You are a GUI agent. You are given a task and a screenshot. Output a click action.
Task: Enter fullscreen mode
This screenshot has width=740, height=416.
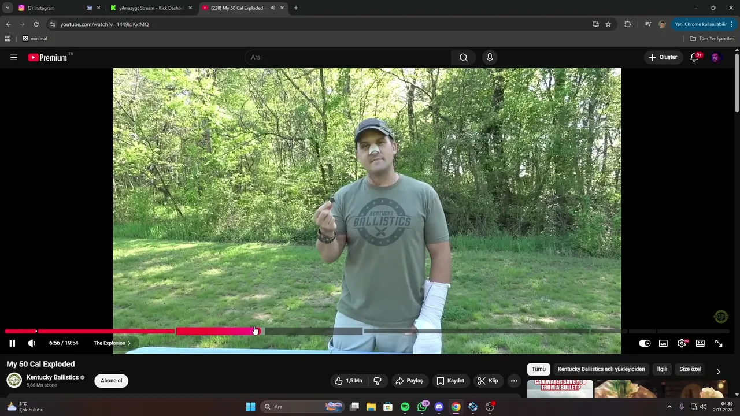719,343
